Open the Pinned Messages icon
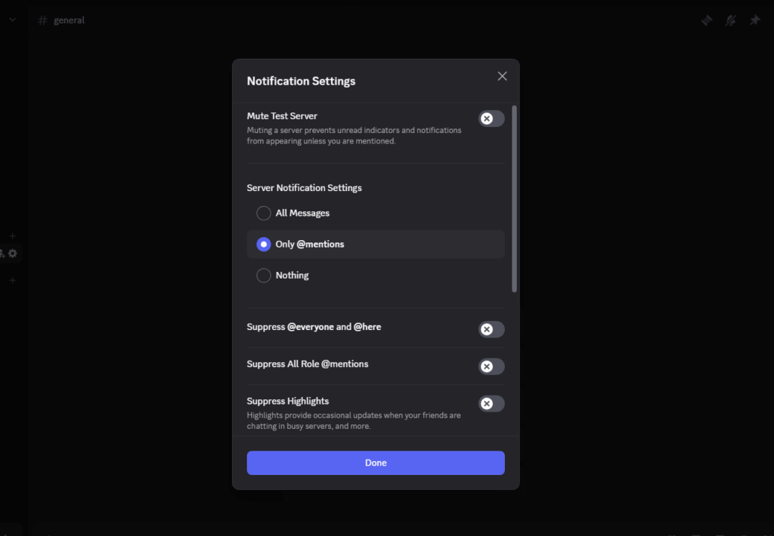This screenshot has height=536, width=774. point(755,20)
